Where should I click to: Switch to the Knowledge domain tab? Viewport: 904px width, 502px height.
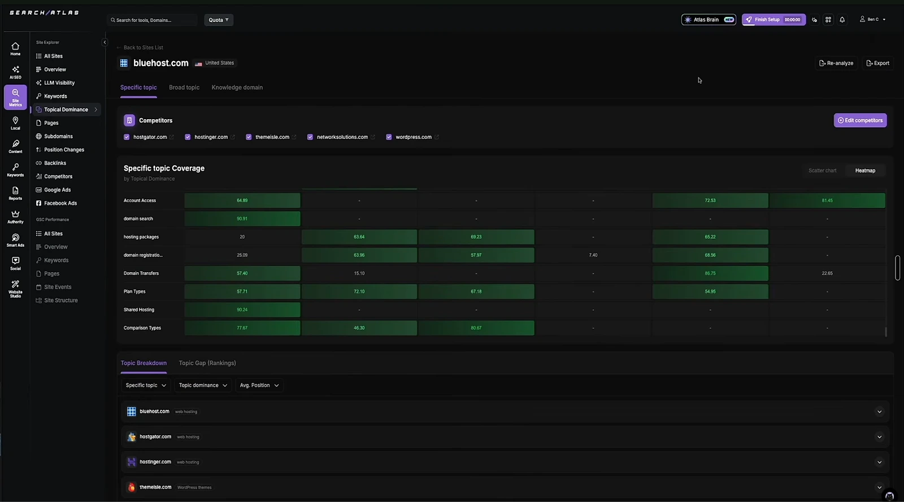tap(237, 88)
